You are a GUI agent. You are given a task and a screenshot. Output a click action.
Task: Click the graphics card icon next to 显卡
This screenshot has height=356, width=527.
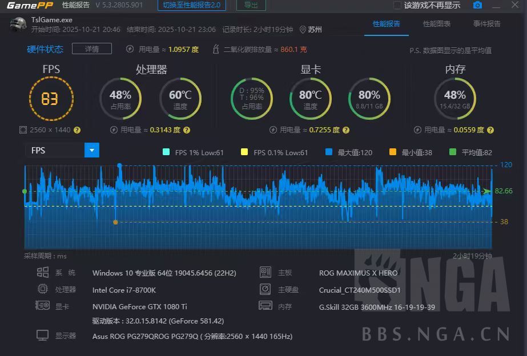pyautogui.click(x=42, y=306)
